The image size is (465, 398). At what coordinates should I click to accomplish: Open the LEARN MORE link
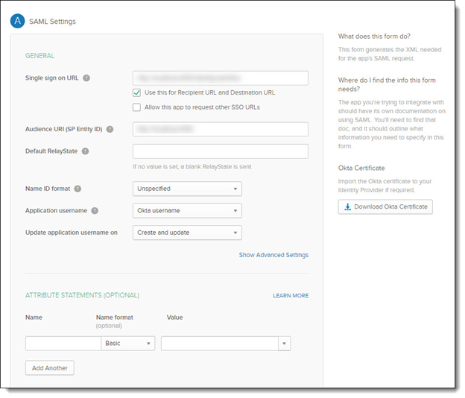tap(291, 296)
